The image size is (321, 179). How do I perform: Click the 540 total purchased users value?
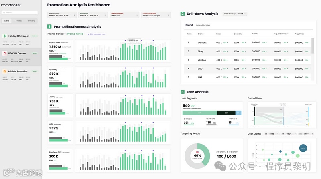click(186, 105)
